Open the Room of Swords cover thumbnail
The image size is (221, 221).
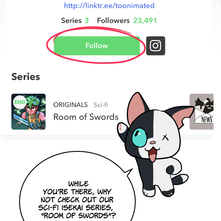point(28,112)
